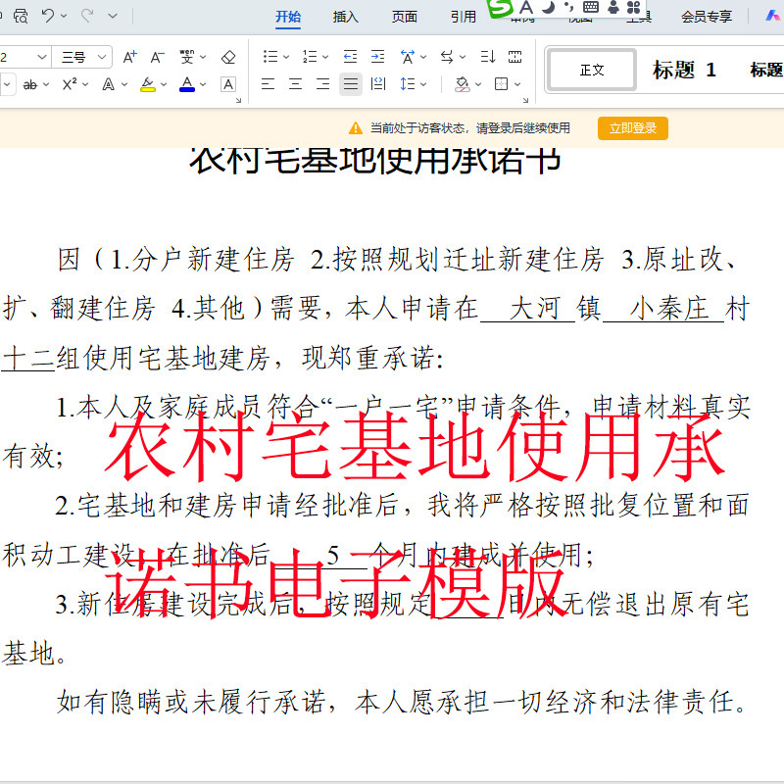This screenshot has height=784, width=784.
Task: Open the WPS AI icon
Action: pyautogui.click(x=772, y=16)
